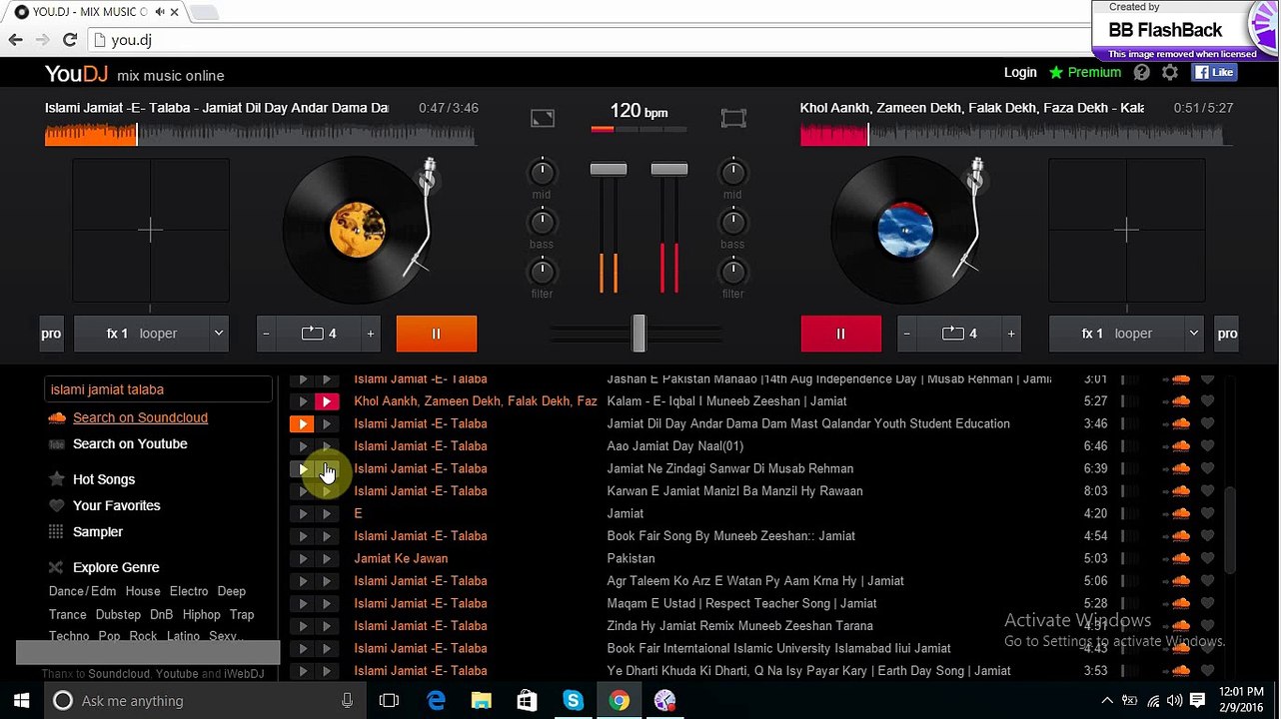Viewport: 1281px width, 719px height.
Task: Click the YouDJ logo
Action: (77, 74)
